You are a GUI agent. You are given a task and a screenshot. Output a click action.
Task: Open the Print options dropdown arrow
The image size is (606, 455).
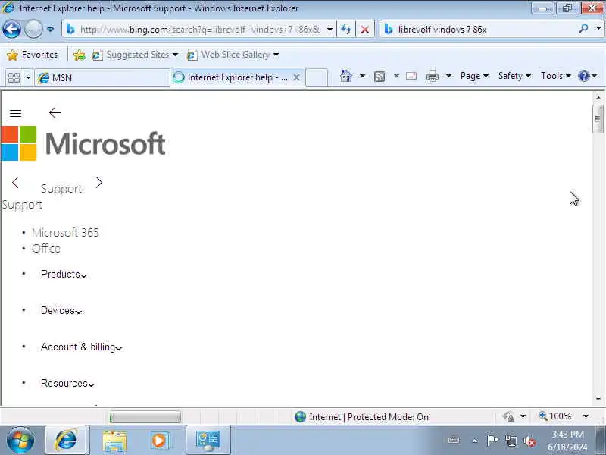(x=448, y=76)
